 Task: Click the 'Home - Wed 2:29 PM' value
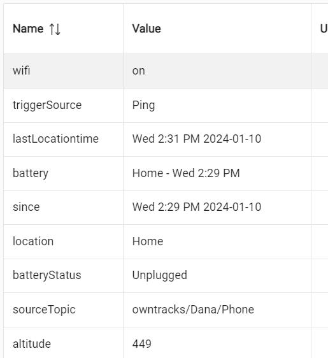coord(186,173)
